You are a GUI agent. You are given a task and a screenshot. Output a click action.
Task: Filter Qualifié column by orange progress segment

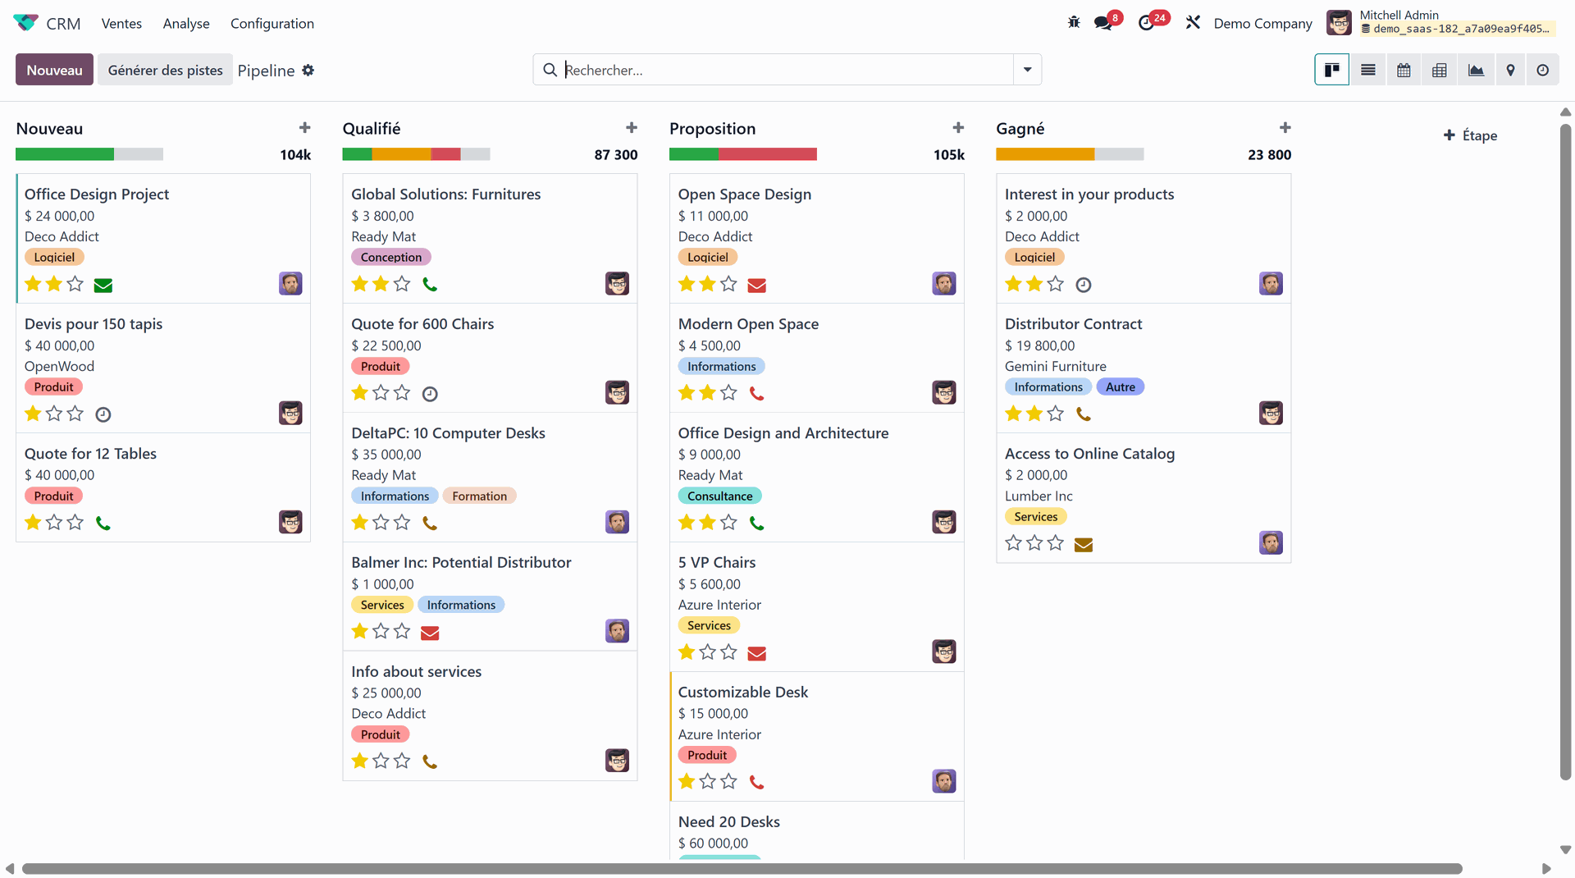[401, 154]
